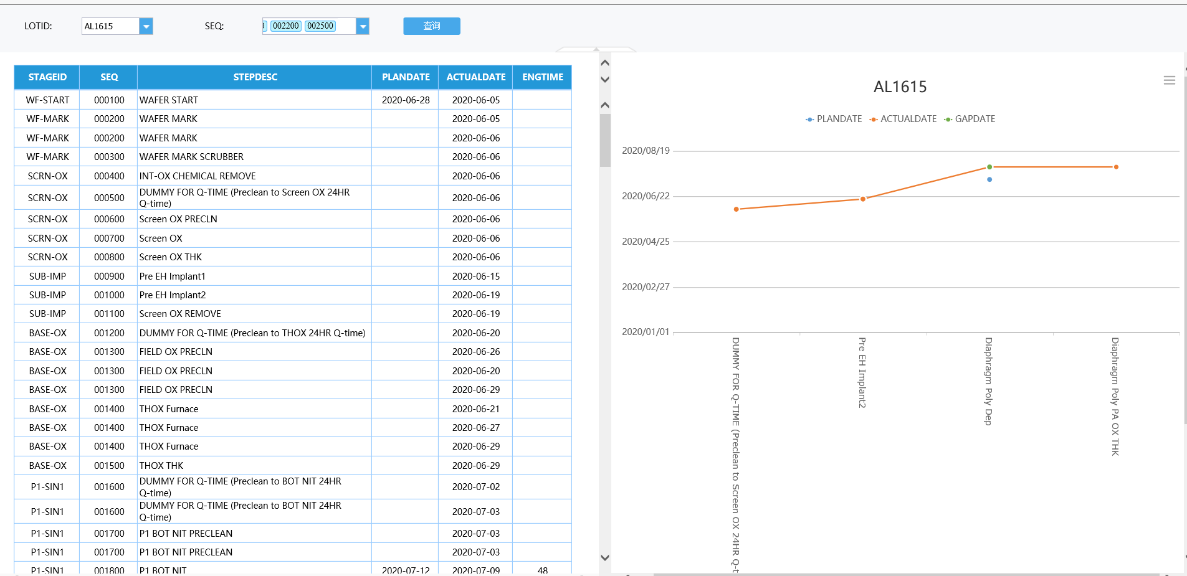The height and width of the screenshot is (576, 1187).
Task: Click actual date 2020-07-02 cell
Action: pos(476,487)
